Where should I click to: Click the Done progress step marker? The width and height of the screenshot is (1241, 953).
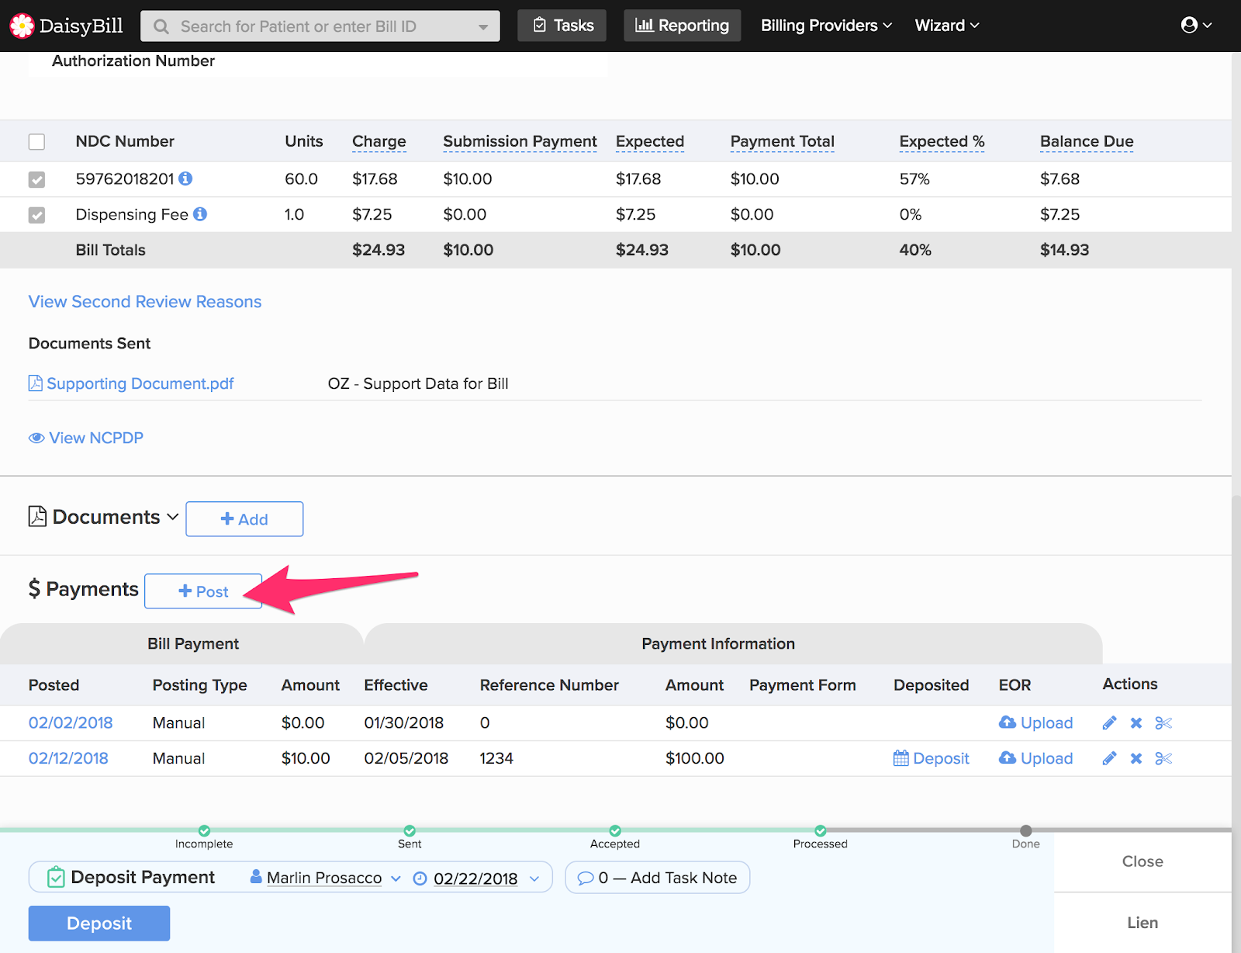[1026, 830]
